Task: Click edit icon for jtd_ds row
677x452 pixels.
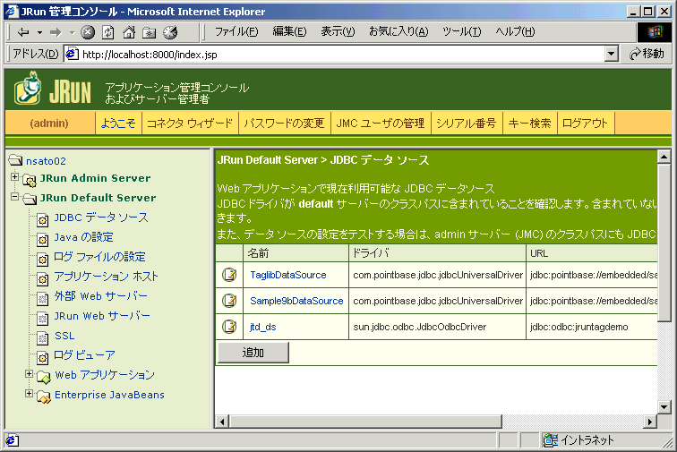Action: 229,327
